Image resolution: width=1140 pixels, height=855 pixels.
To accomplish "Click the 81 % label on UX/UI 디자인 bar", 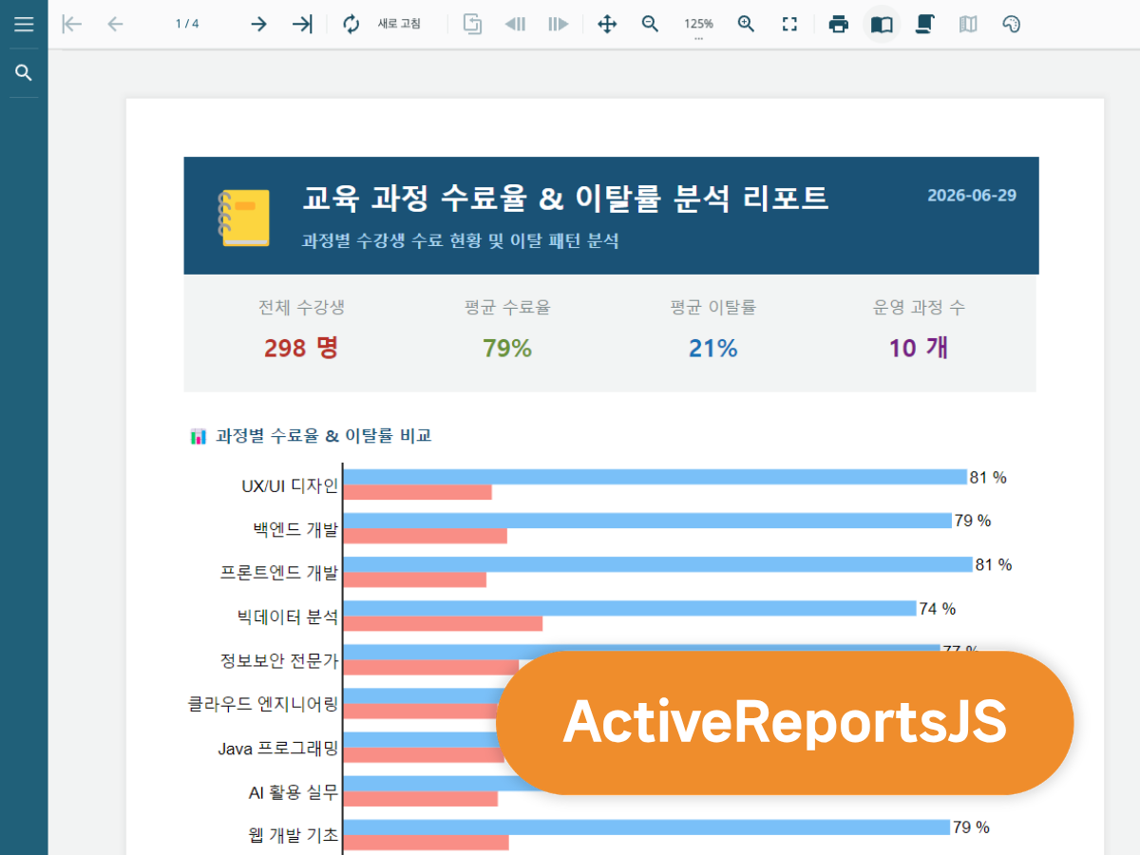I will (x=988, y=478).
